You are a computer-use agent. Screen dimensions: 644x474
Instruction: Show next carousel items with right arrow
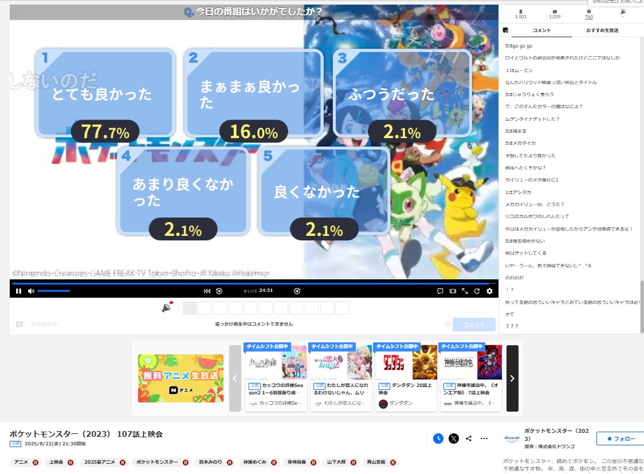(512, 378)
